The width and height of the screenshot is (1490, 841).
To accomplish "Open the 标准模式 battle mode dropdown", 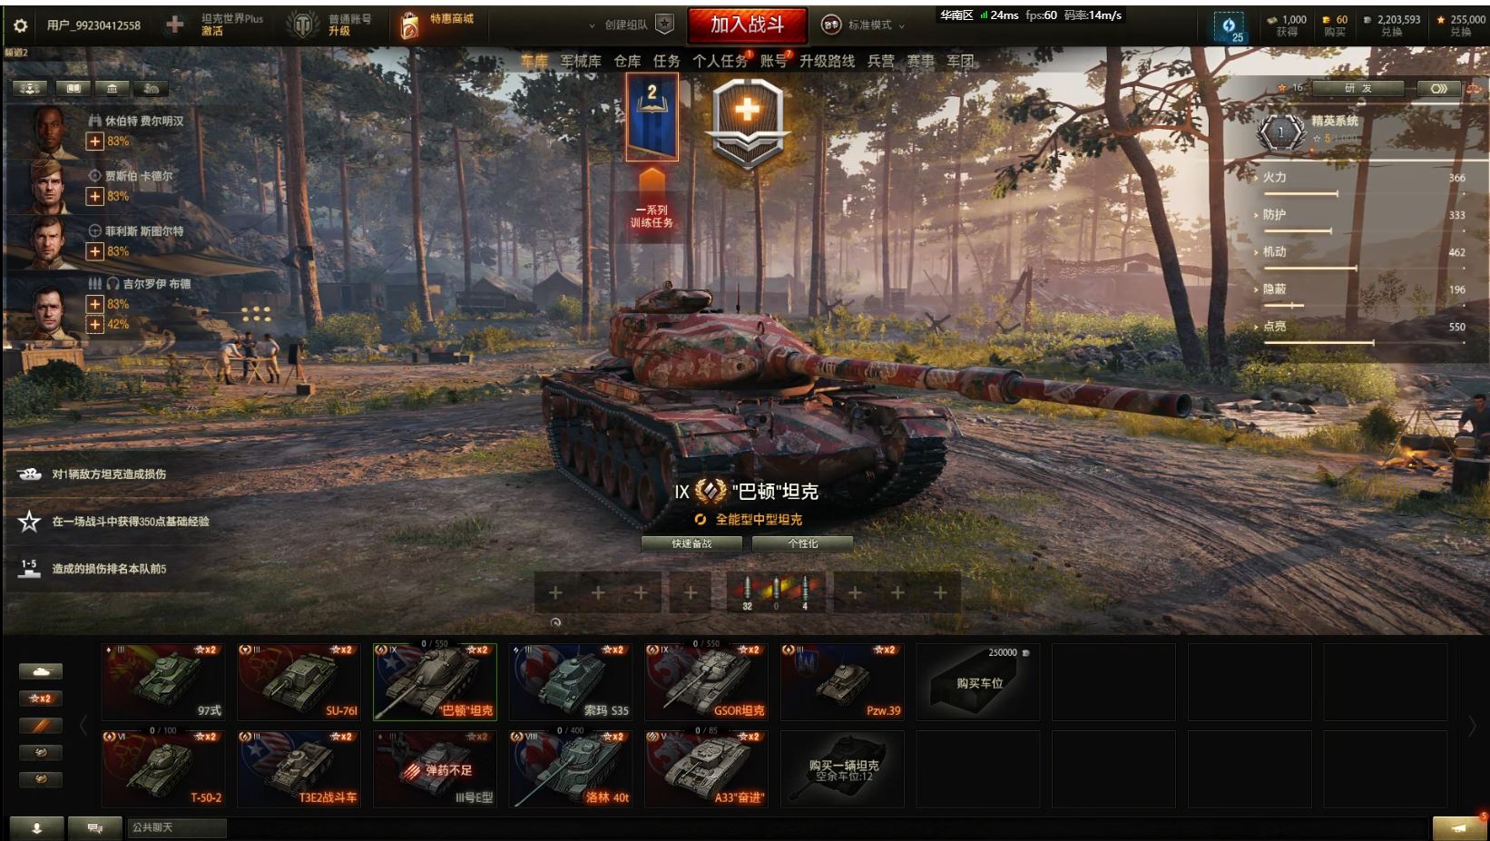I will (863, 25).
